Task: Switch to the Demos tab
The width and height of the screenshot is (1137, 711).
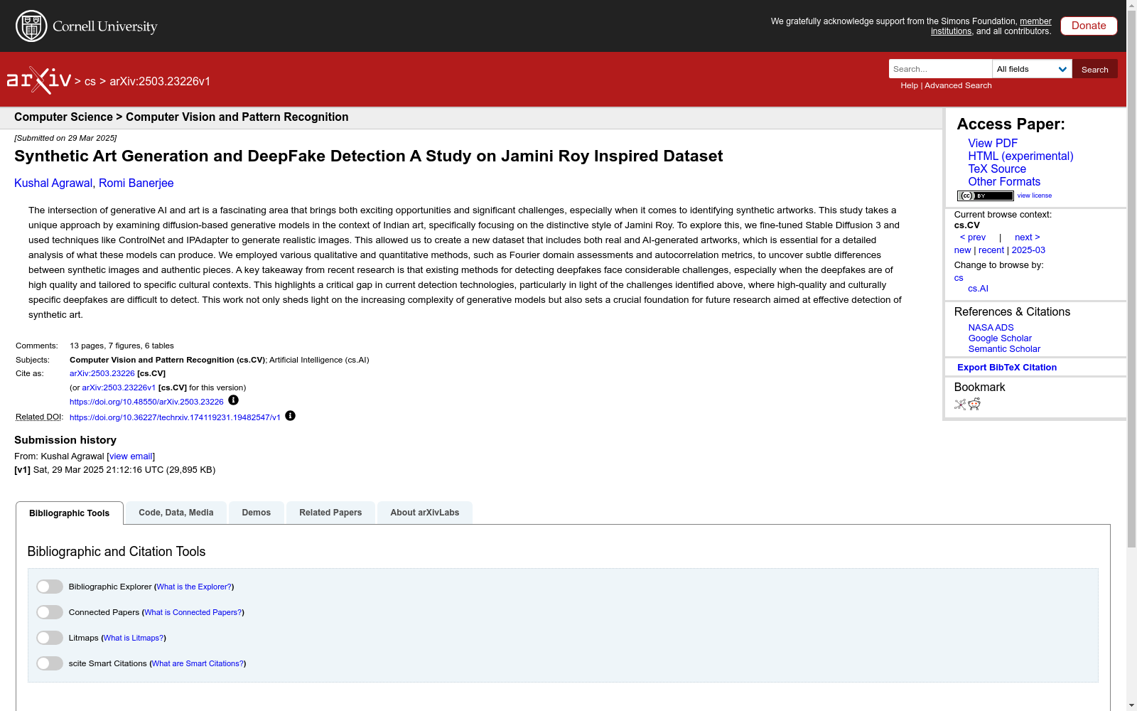Action: [257, 513]
